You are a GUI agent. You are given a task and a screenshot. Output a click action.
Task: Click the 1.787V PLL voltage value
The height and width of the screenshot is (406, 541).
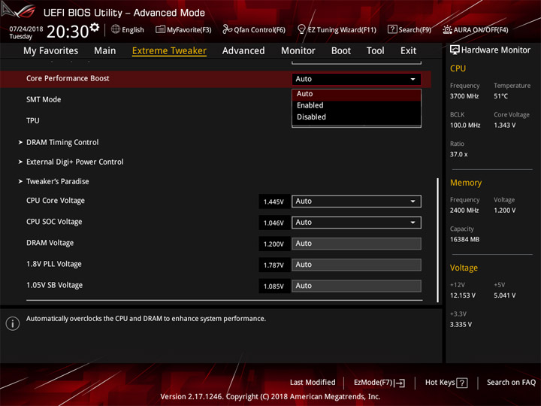click(274, 265)
